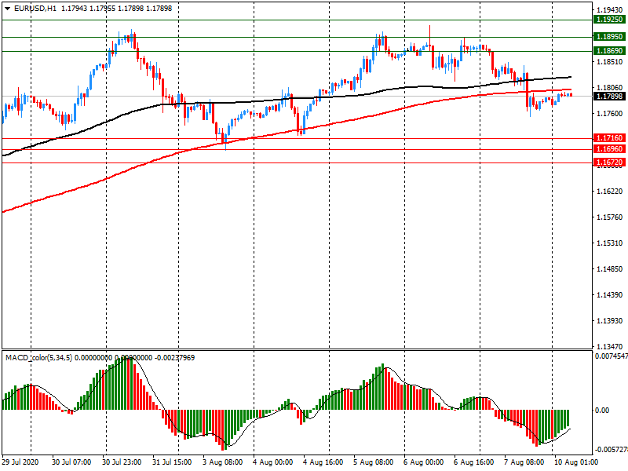
Task: Click the 7 Aug 08:00 time axis label
Action: coord(524,462)
